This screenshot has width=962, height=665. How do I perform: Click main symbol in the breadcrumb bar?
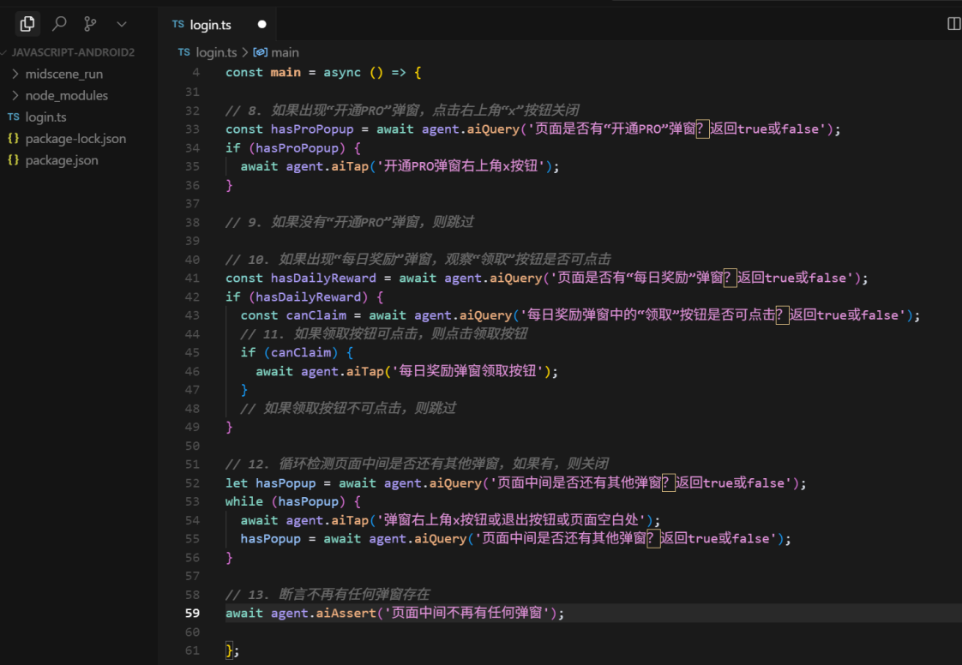277,52
